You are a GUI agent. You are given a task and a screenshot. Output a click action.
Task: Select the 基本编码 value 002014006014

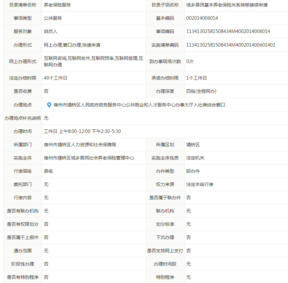click(x=202, y=18)
